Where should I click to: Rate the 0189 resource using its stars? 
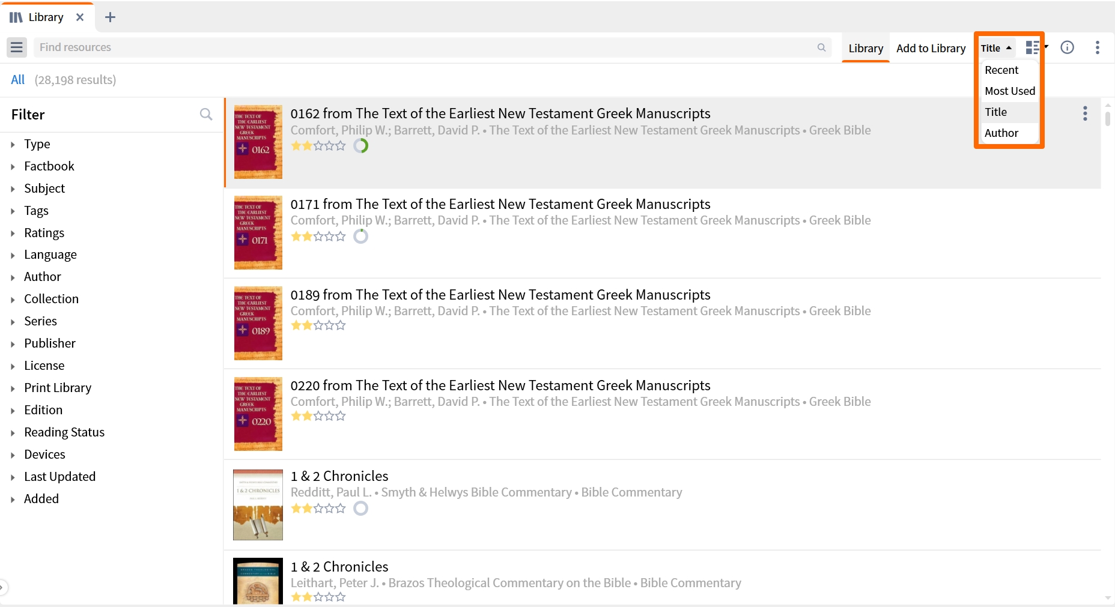318,325
